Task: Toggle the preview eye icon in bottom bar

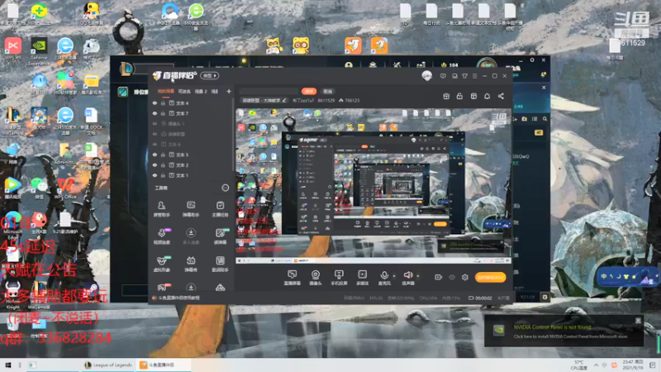Action: tap(452, 277)
